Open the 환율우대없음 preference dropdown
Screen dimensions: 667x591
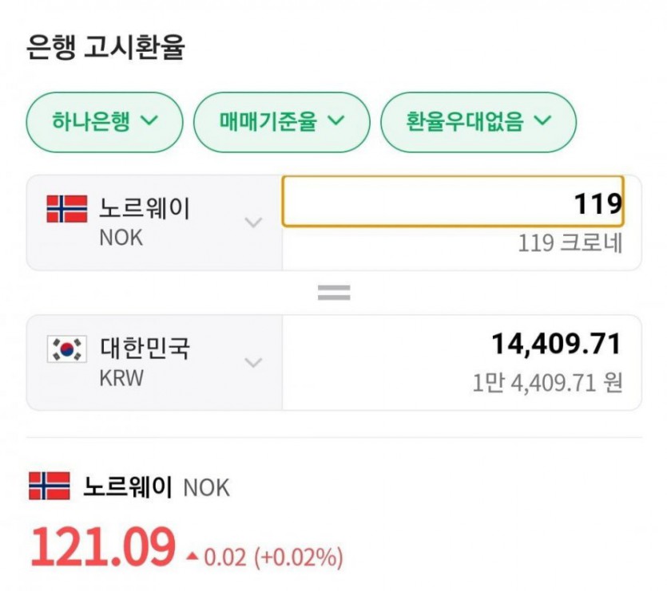click(478, 122)
